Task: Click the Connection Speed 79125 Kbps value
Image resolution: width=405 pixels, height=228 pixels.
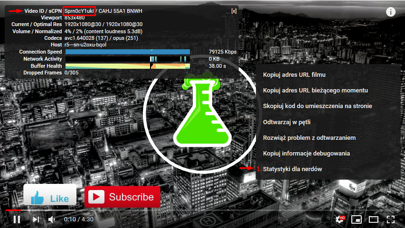Action: pos(222,52)
